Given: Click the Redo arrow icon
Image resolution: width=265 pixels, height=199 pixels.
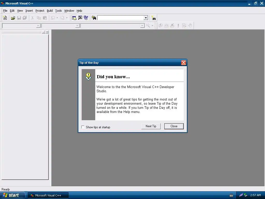Looking at the screenshot, I should tap(62, 18).
